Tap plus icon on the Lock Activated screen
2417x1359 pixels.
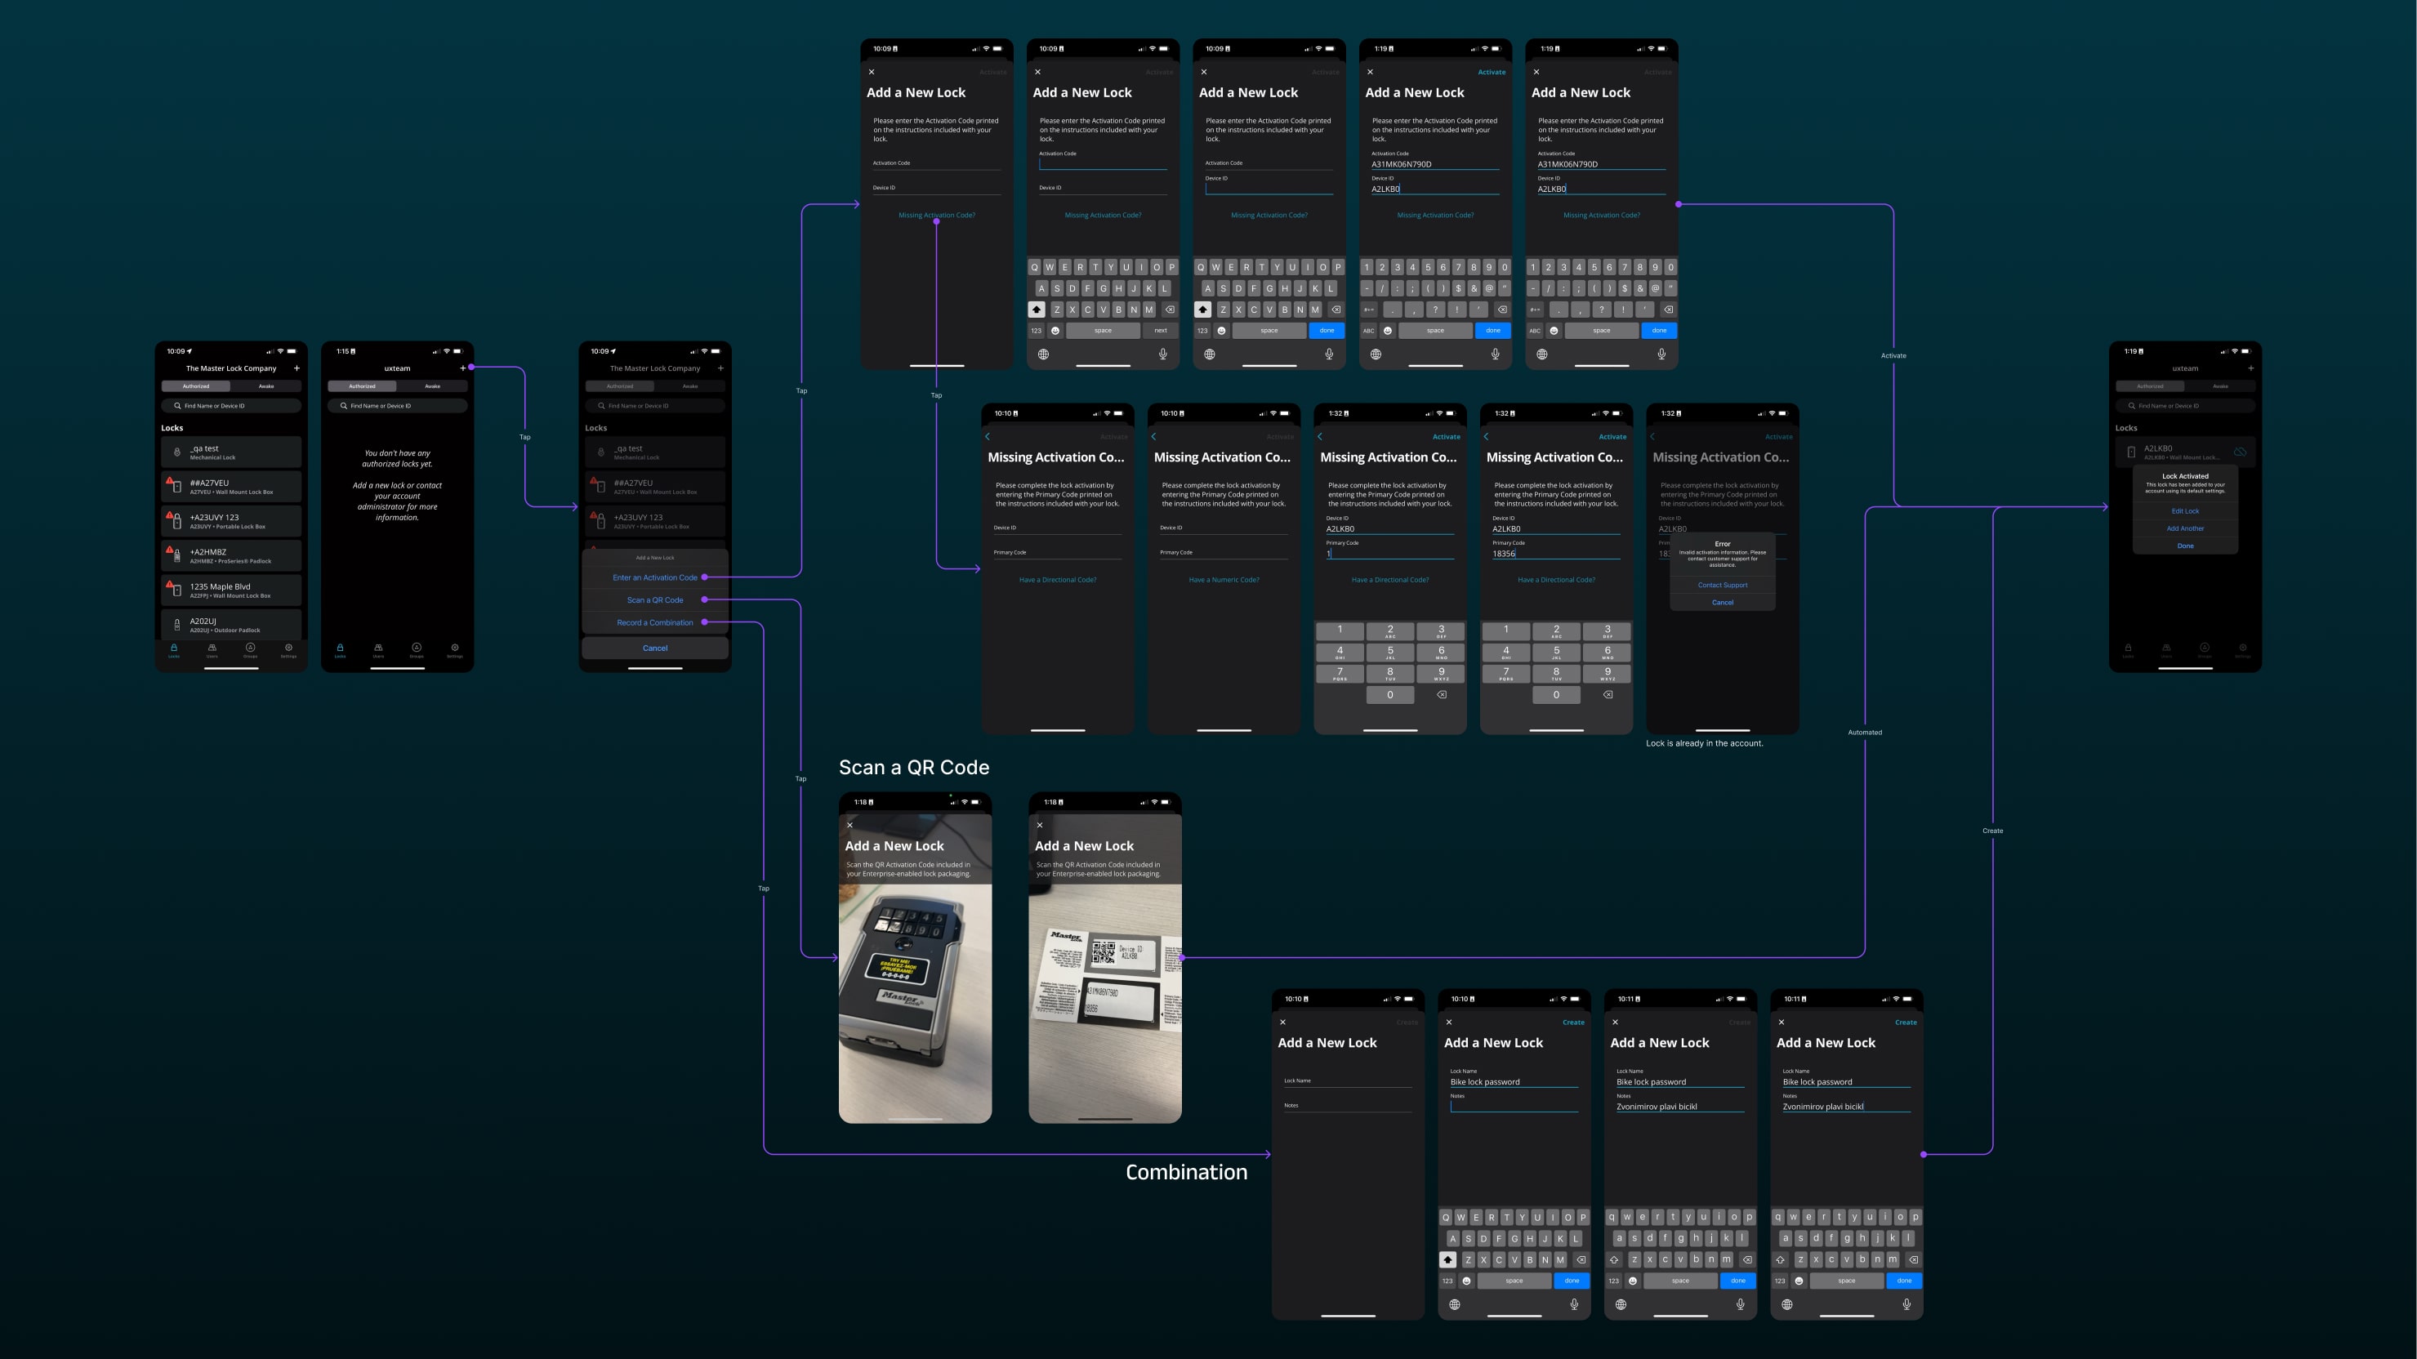(x=2250, y=368)
